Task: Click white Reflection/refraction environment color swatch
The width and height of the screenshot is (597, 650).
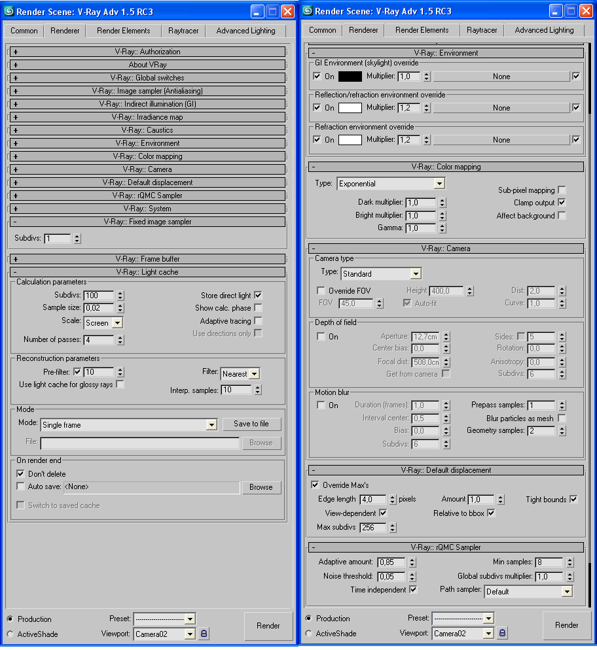Action: [350, 108]
